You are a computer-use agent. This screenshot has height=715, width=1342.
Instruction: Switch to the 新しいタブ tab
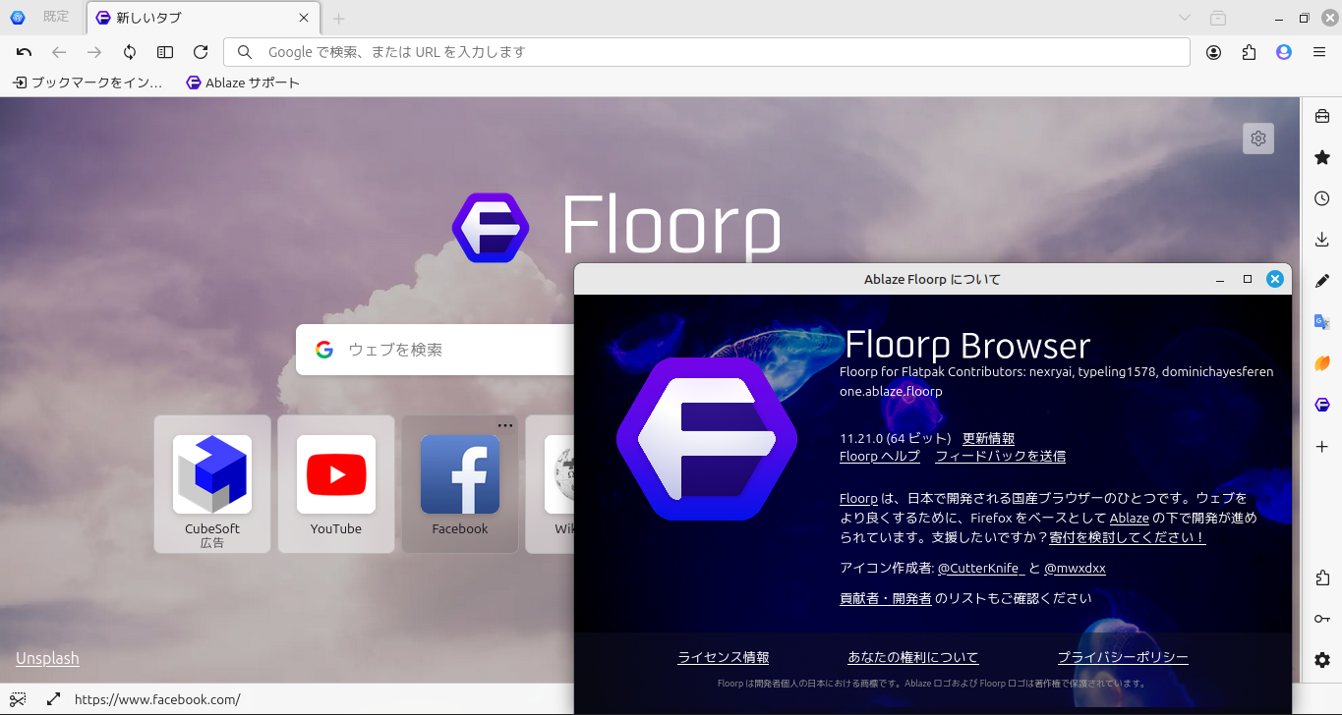[204, 18]
